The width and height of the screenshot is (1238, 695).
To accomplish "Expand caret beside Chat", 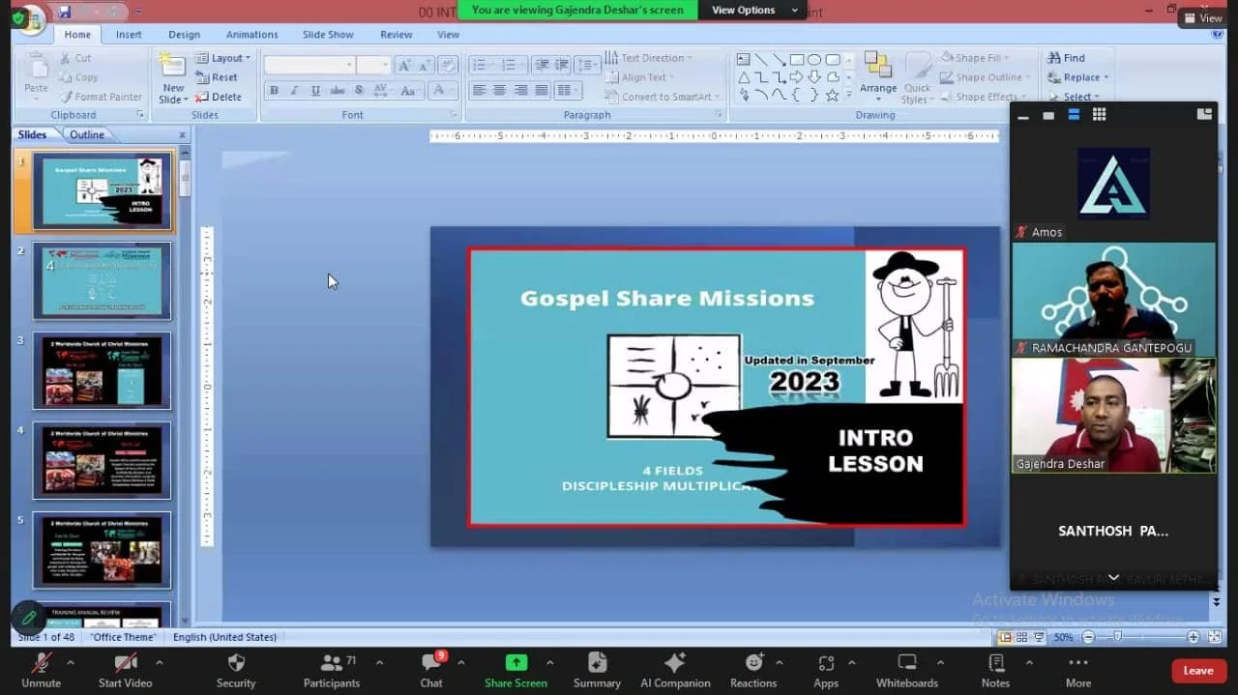I will pos(460,663).
